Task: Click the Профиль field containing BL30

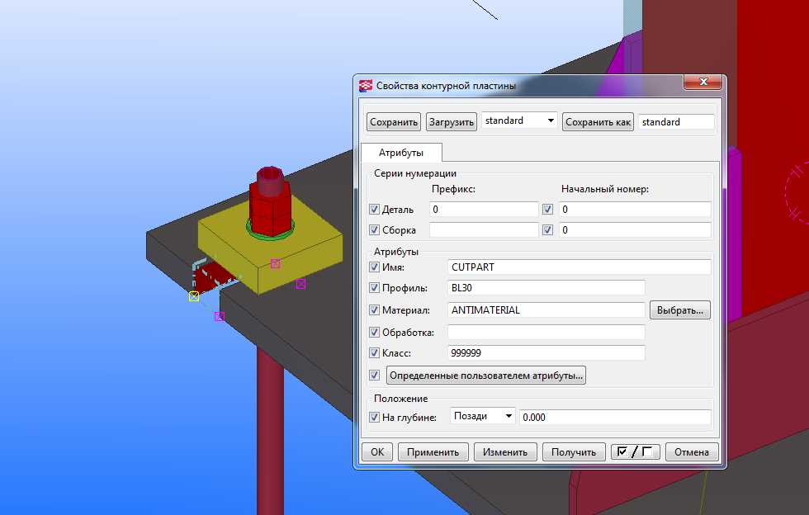Action: (546, 288)
